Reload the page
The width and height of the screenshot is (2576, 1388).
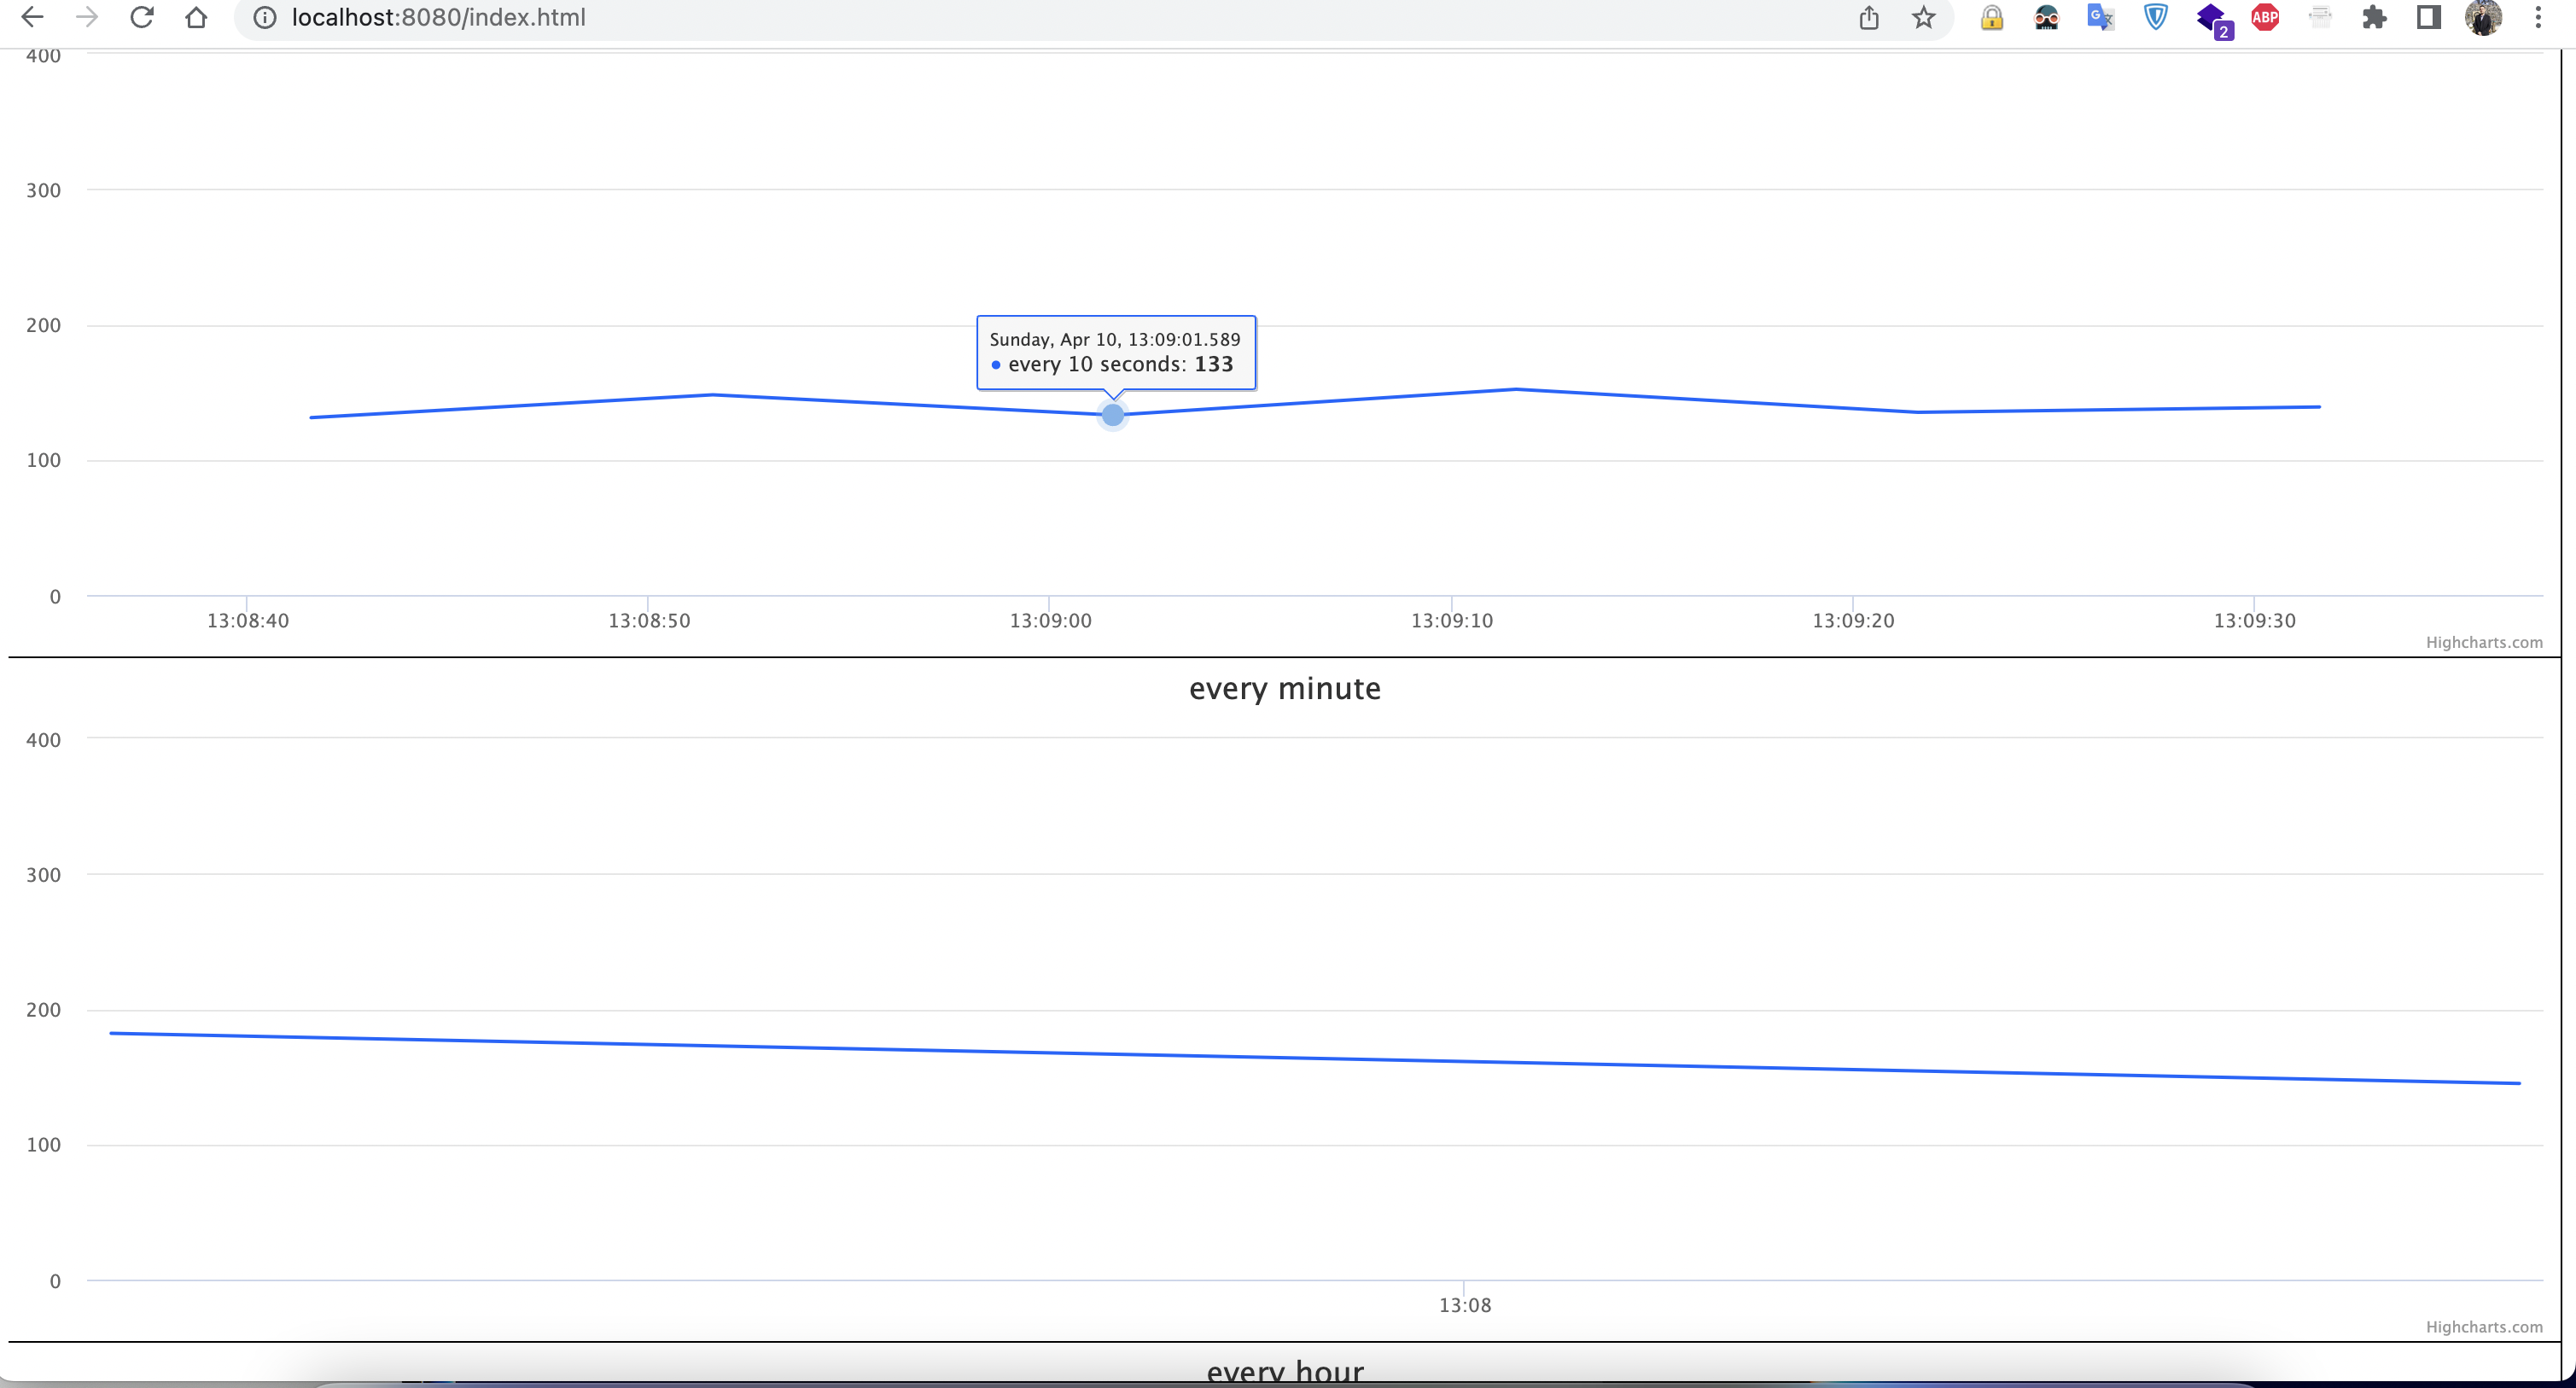click(142, 17)
